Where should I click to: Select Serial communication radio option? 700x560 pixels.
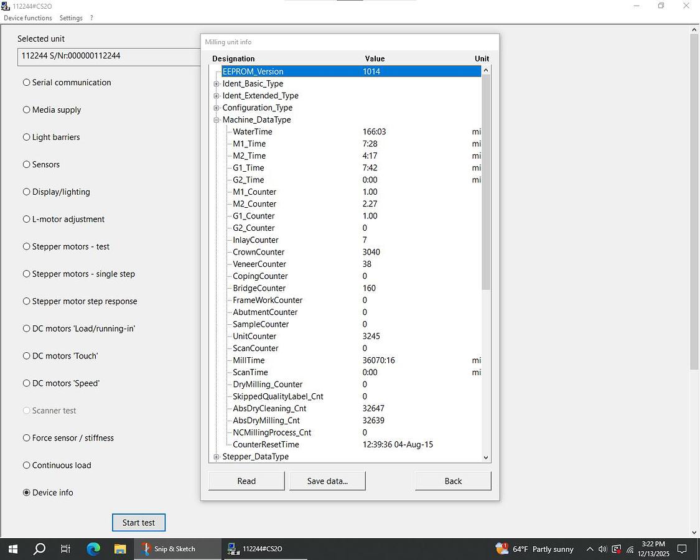[x=27, y=82]
